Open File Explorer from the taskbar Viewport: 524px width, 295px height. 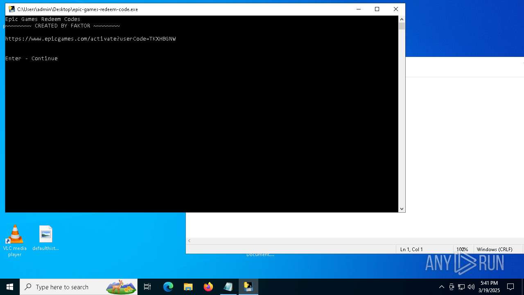[188, 287]
